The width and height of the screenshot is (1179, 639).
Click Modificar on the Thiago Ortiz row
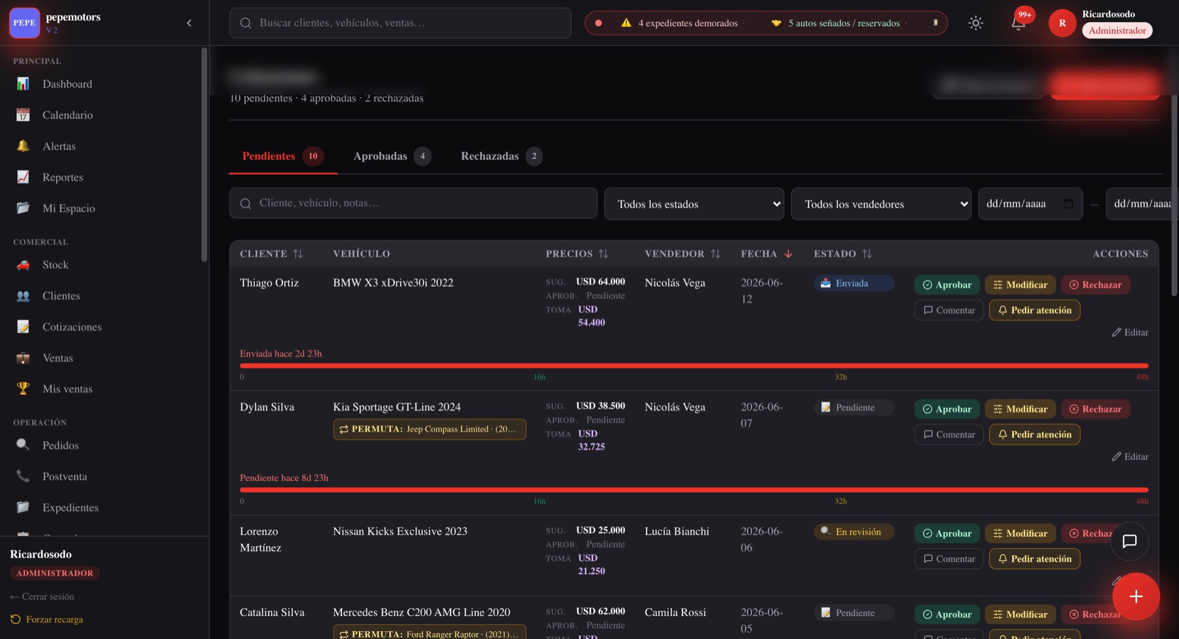tap(1020, 285)
